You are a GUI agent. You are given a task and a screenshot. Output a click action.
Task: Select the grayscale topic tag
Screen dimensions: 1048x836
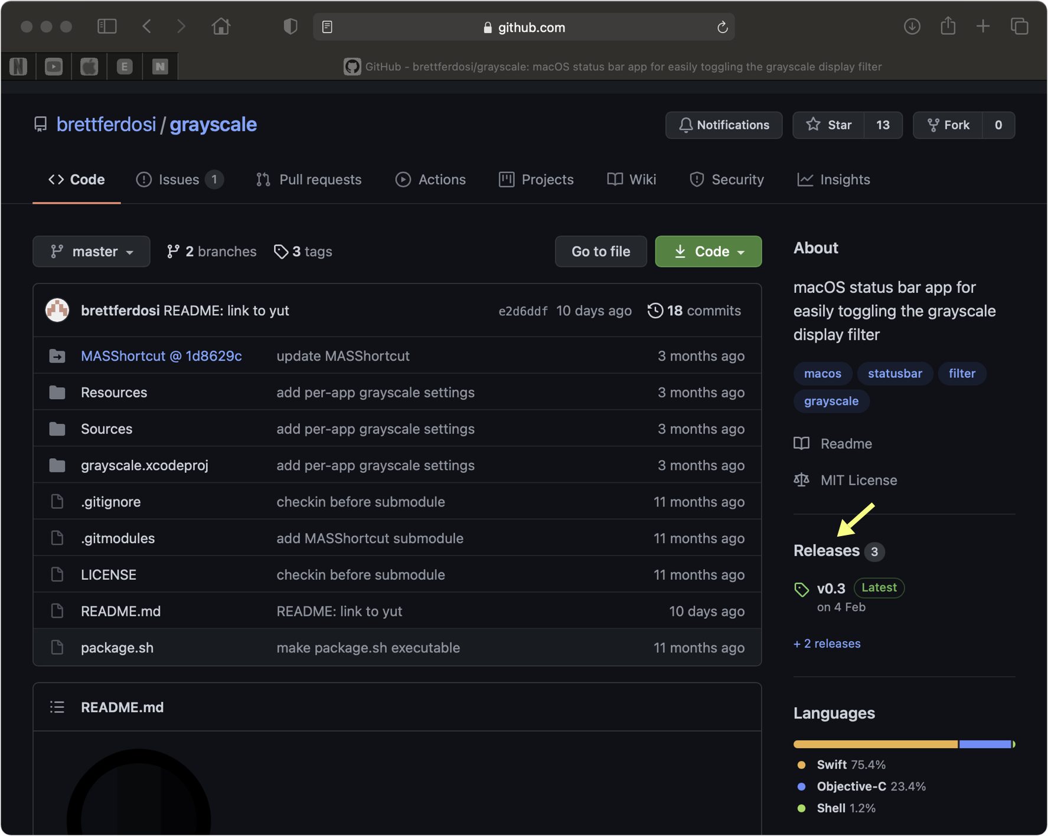[831, 401]
